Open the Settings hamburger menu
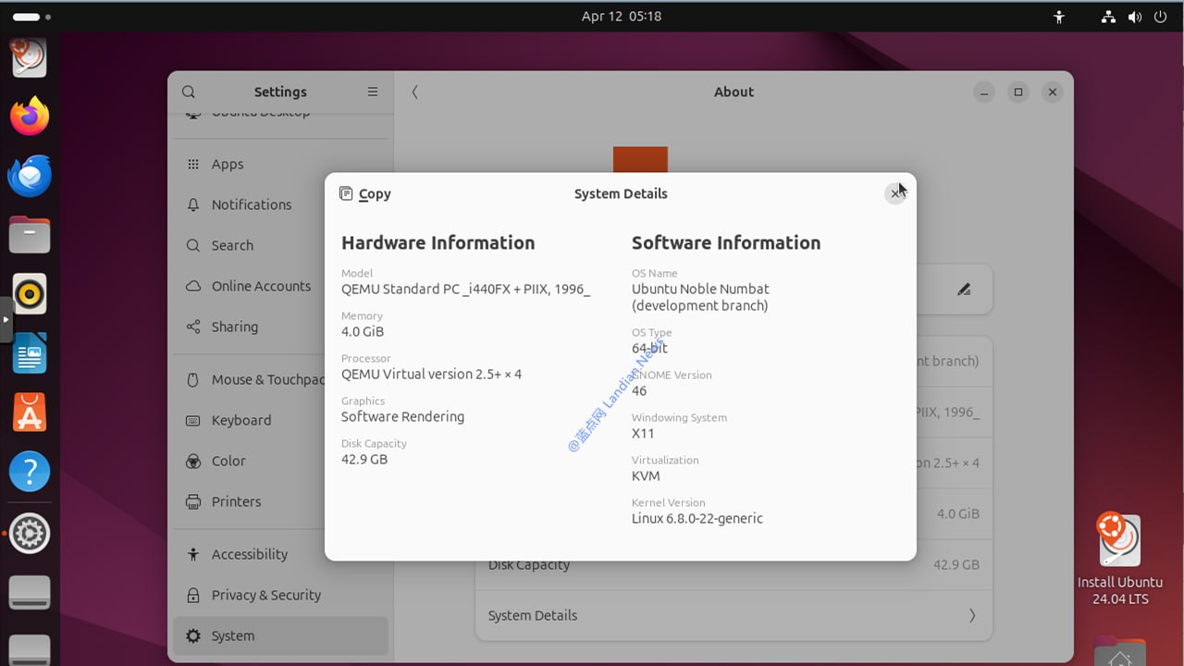The height and width of the screenshot is (666, 1184). (373, 92)
